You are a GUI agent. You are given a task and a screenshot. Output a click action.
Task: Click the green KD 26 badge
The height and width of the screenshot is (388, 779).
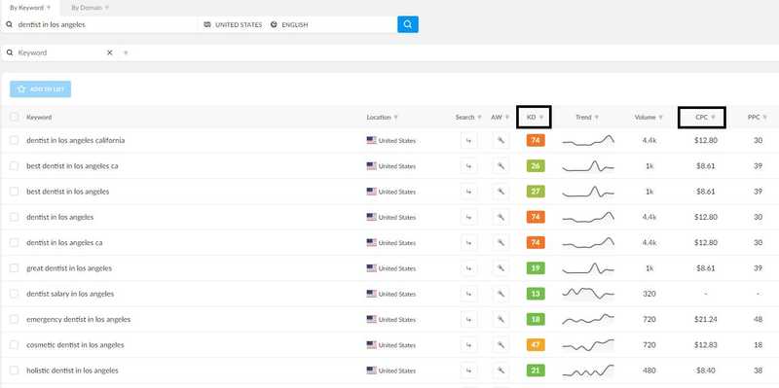pyautogui.click(x=536, y=166)
